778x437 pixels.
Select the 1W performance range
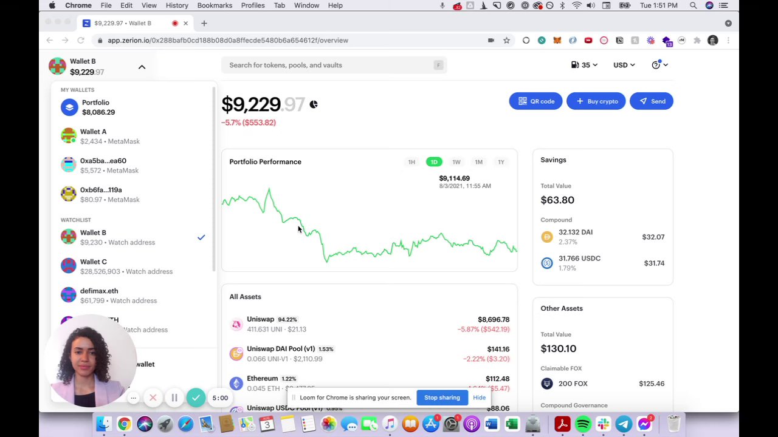(456, 162)
